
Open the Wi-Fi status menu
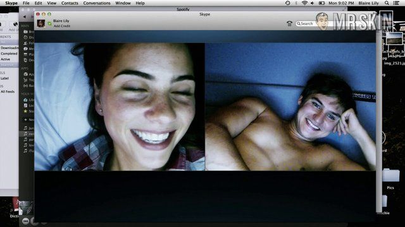(304, 3)
